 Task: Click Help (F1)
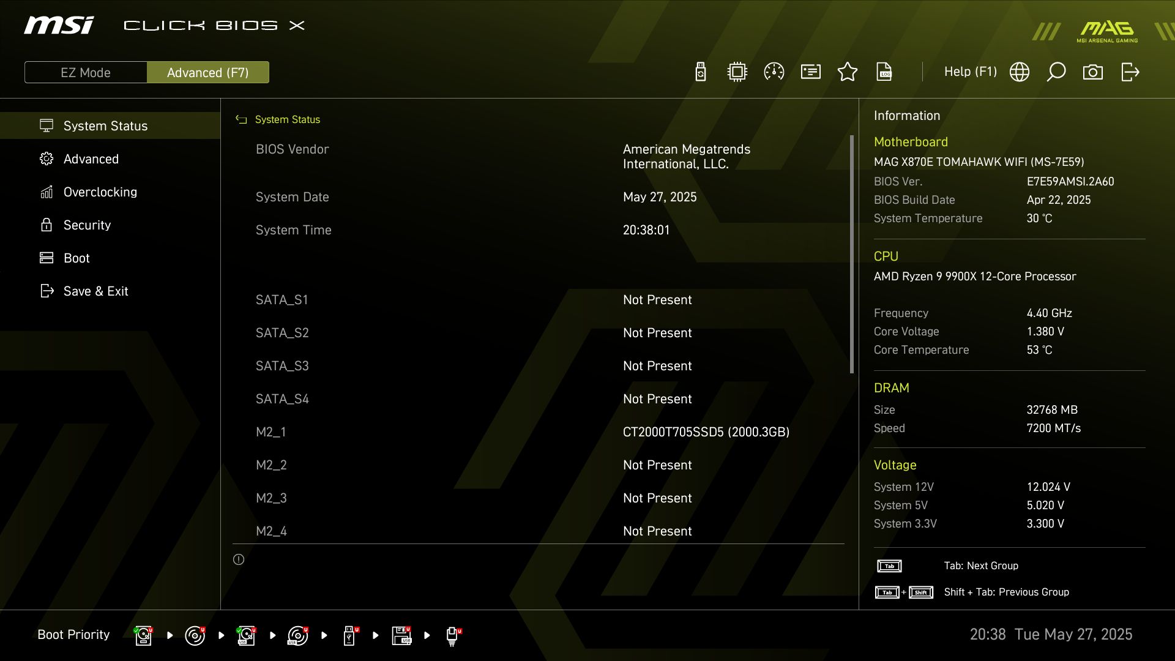970,72
